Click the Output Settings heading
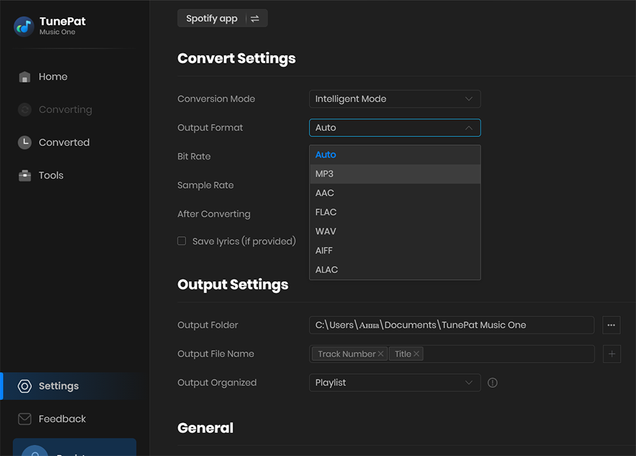Screen dimensions: 636x456 (233, 285)
